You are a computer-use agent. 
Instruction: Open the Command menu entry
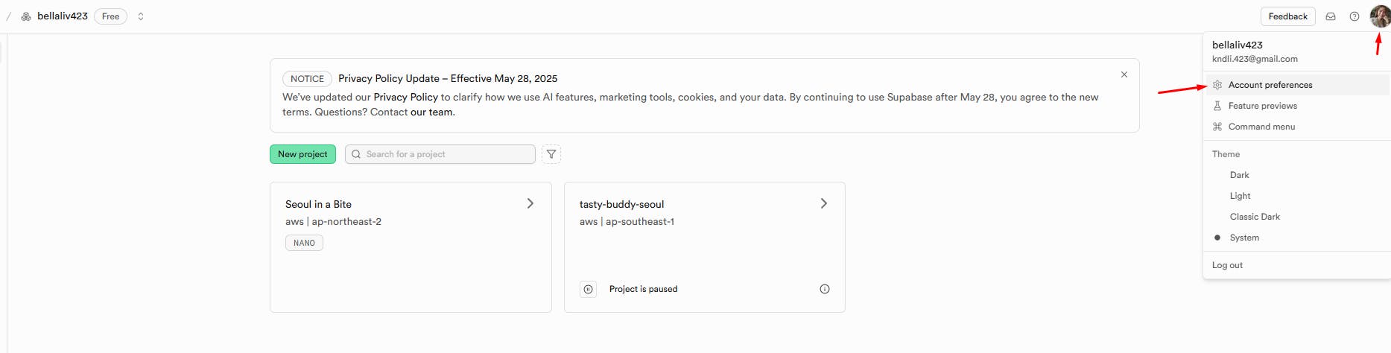[x=1261, y=127]
